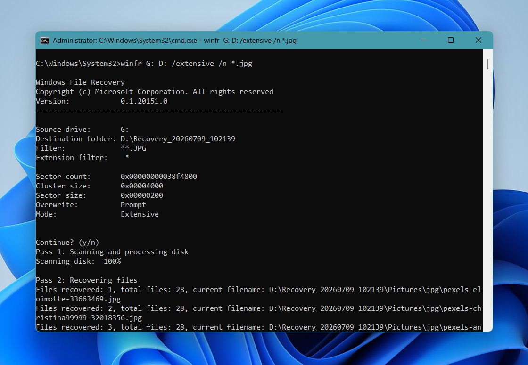Click the window title text 'Administrator: C:\Windows\System32\cmd.exe'
The image size is (528, 365).
click(x=125, y=41)
